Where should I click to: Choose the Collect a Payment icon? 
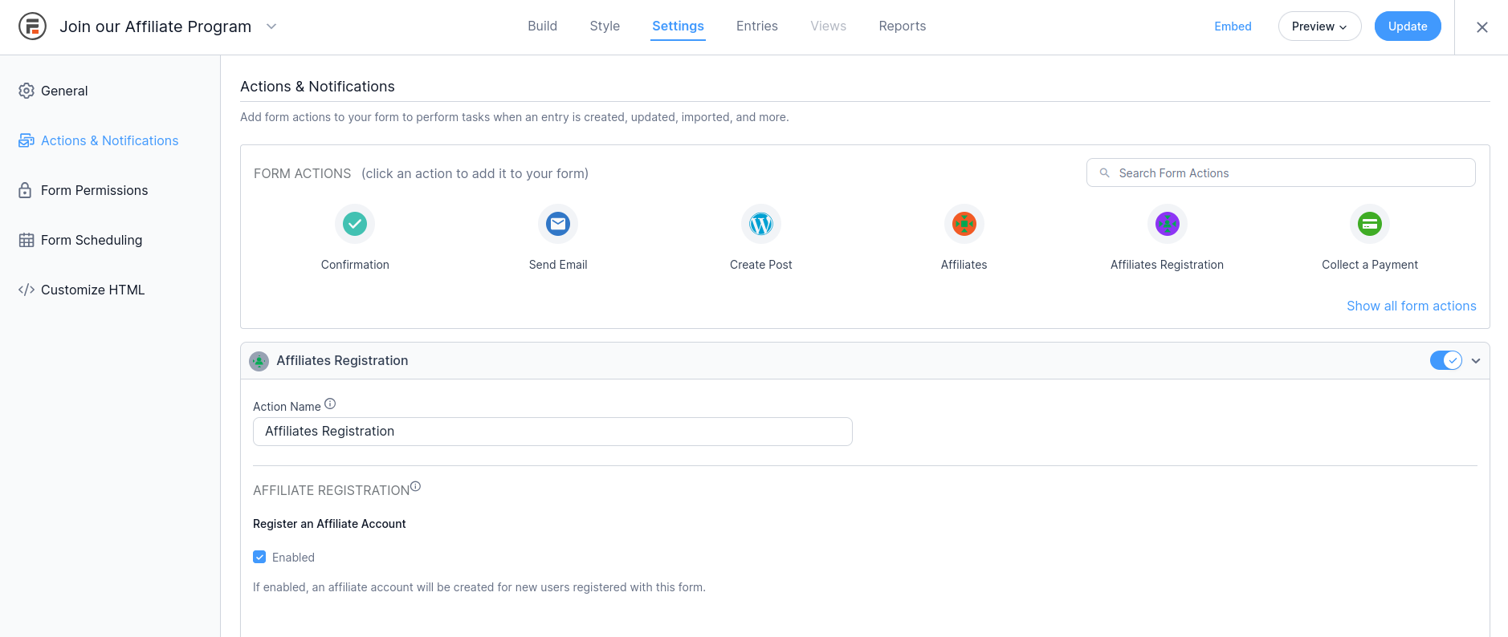pyautogui.click(x=1369, y=224)
